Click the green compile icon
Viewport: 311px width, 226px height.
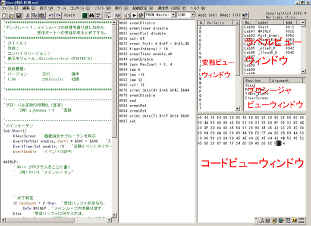84,15
